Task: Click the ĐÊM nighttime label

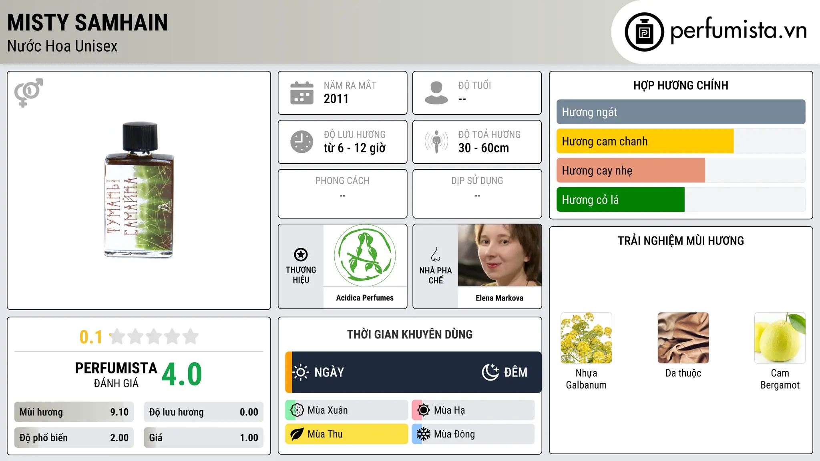Action: coord(516,372)
